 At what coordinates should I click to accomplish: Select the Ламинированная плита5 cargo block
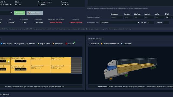(x=41, y=61)
